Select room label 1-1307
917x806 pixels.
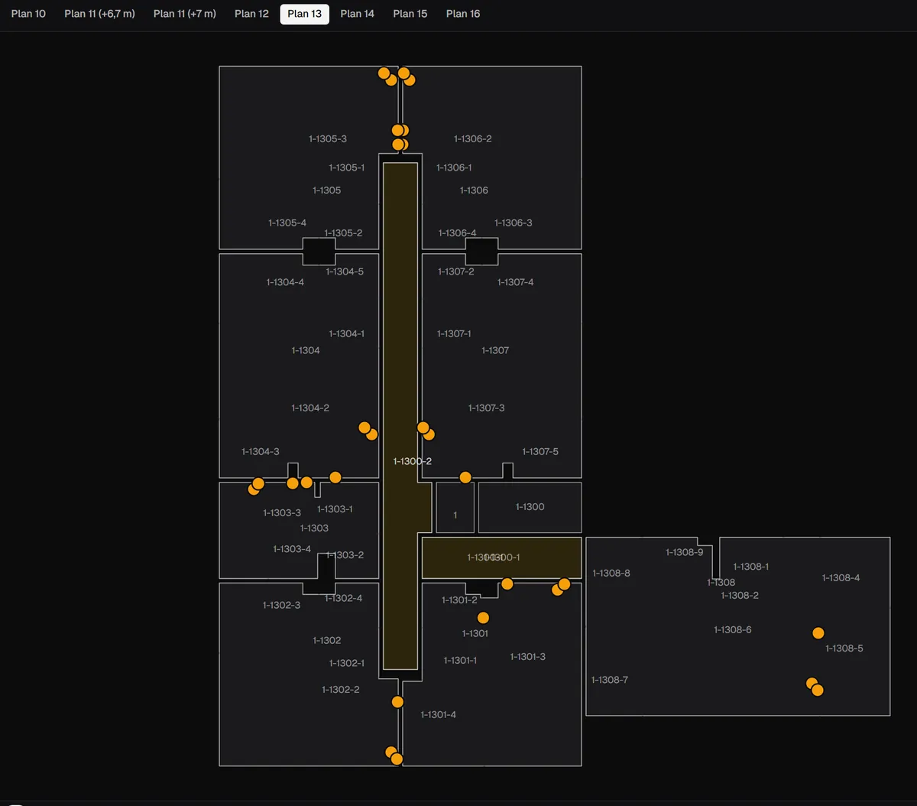[x=495, y=351]
